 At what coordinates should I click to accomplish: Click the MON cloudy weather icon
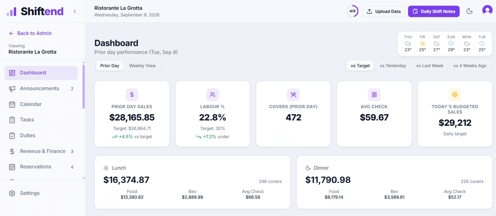pyautogui.click(x=467, y=44)
